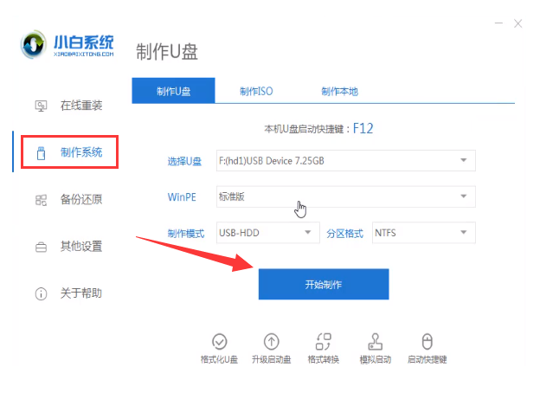Open the 分区格式 NTFS dropdown
This screenshot has width=540, height=399.
click(x=423, y=233)
